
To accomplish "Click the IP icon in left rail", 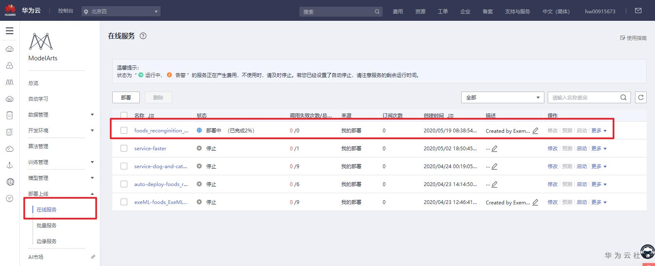I will [x=10, y=199].
